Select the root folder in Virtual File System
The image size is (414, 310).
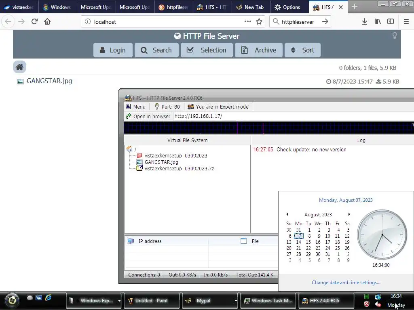tap(132, 149)
